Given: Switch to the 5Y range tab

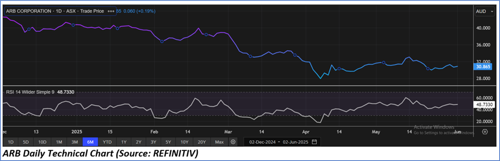Looking at the screenshot, I should point(168,142).
